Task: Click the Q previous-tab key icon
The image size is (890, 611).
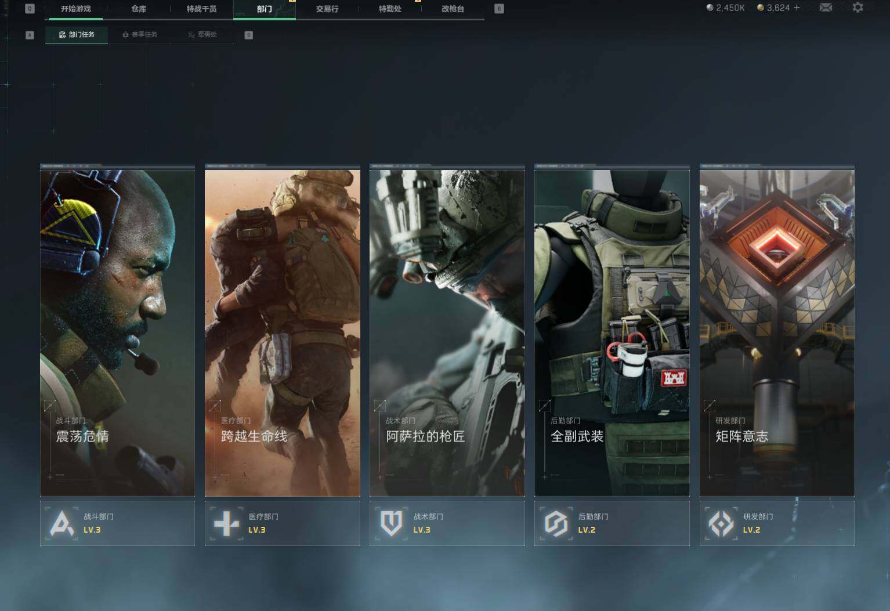Action: [x=30, y=9]
